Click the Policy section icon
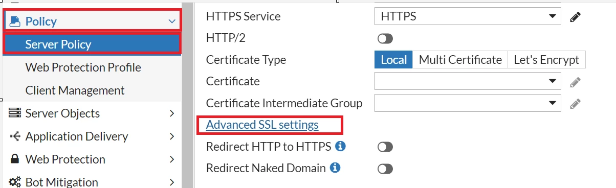 pyautogui.click(x=15, y=21)
